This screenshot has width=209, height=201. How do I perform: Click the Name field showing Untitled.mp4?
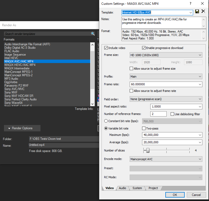[64, 145]
